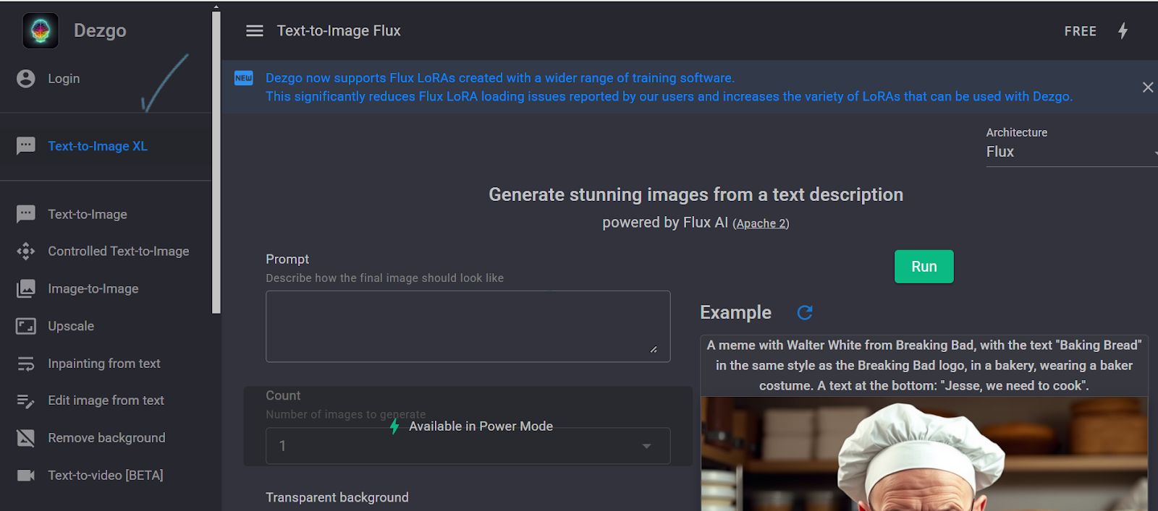This screenshot has width=1158, height=511.
Task: Click the Image-to-Image picture icon
Action: [x=26, y=288]
